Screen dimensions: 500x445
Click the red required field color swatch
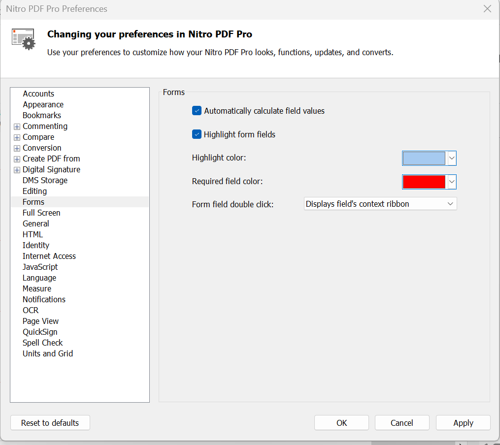(424, 182)
